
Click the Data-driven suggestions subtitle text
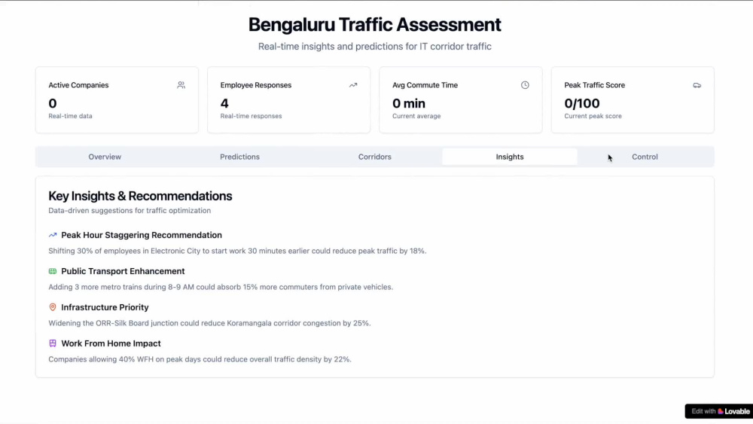130,211
